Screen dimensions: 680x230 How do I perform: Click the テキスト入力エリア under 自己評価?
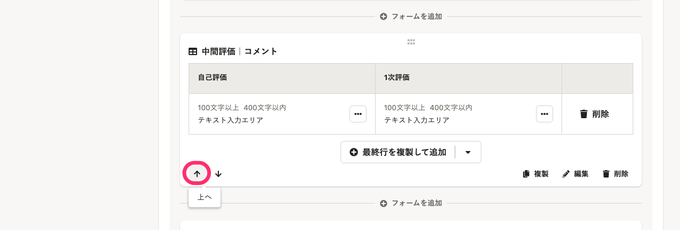click(231, 120)
